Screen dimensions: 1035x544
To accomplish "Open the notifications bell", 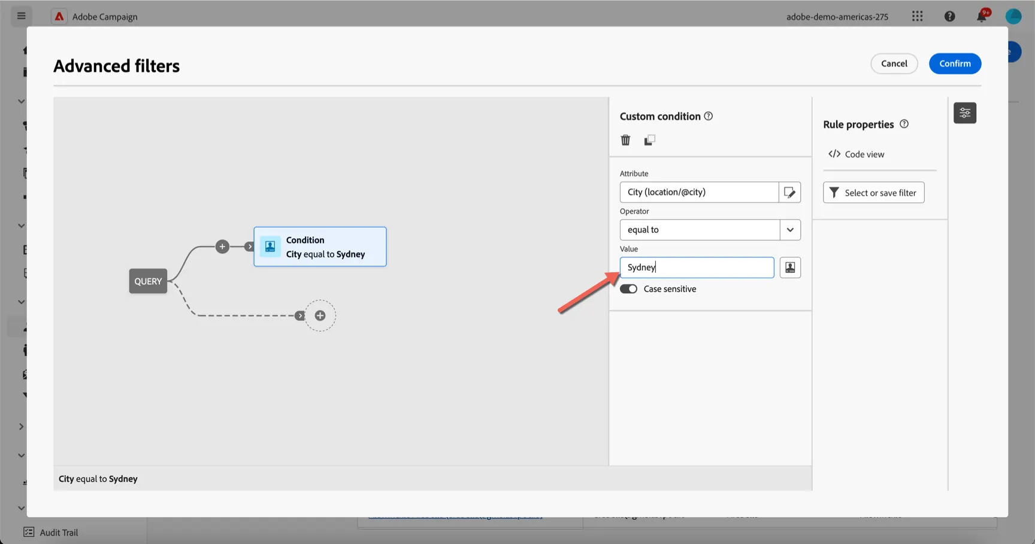I will (x=982, y=16).
